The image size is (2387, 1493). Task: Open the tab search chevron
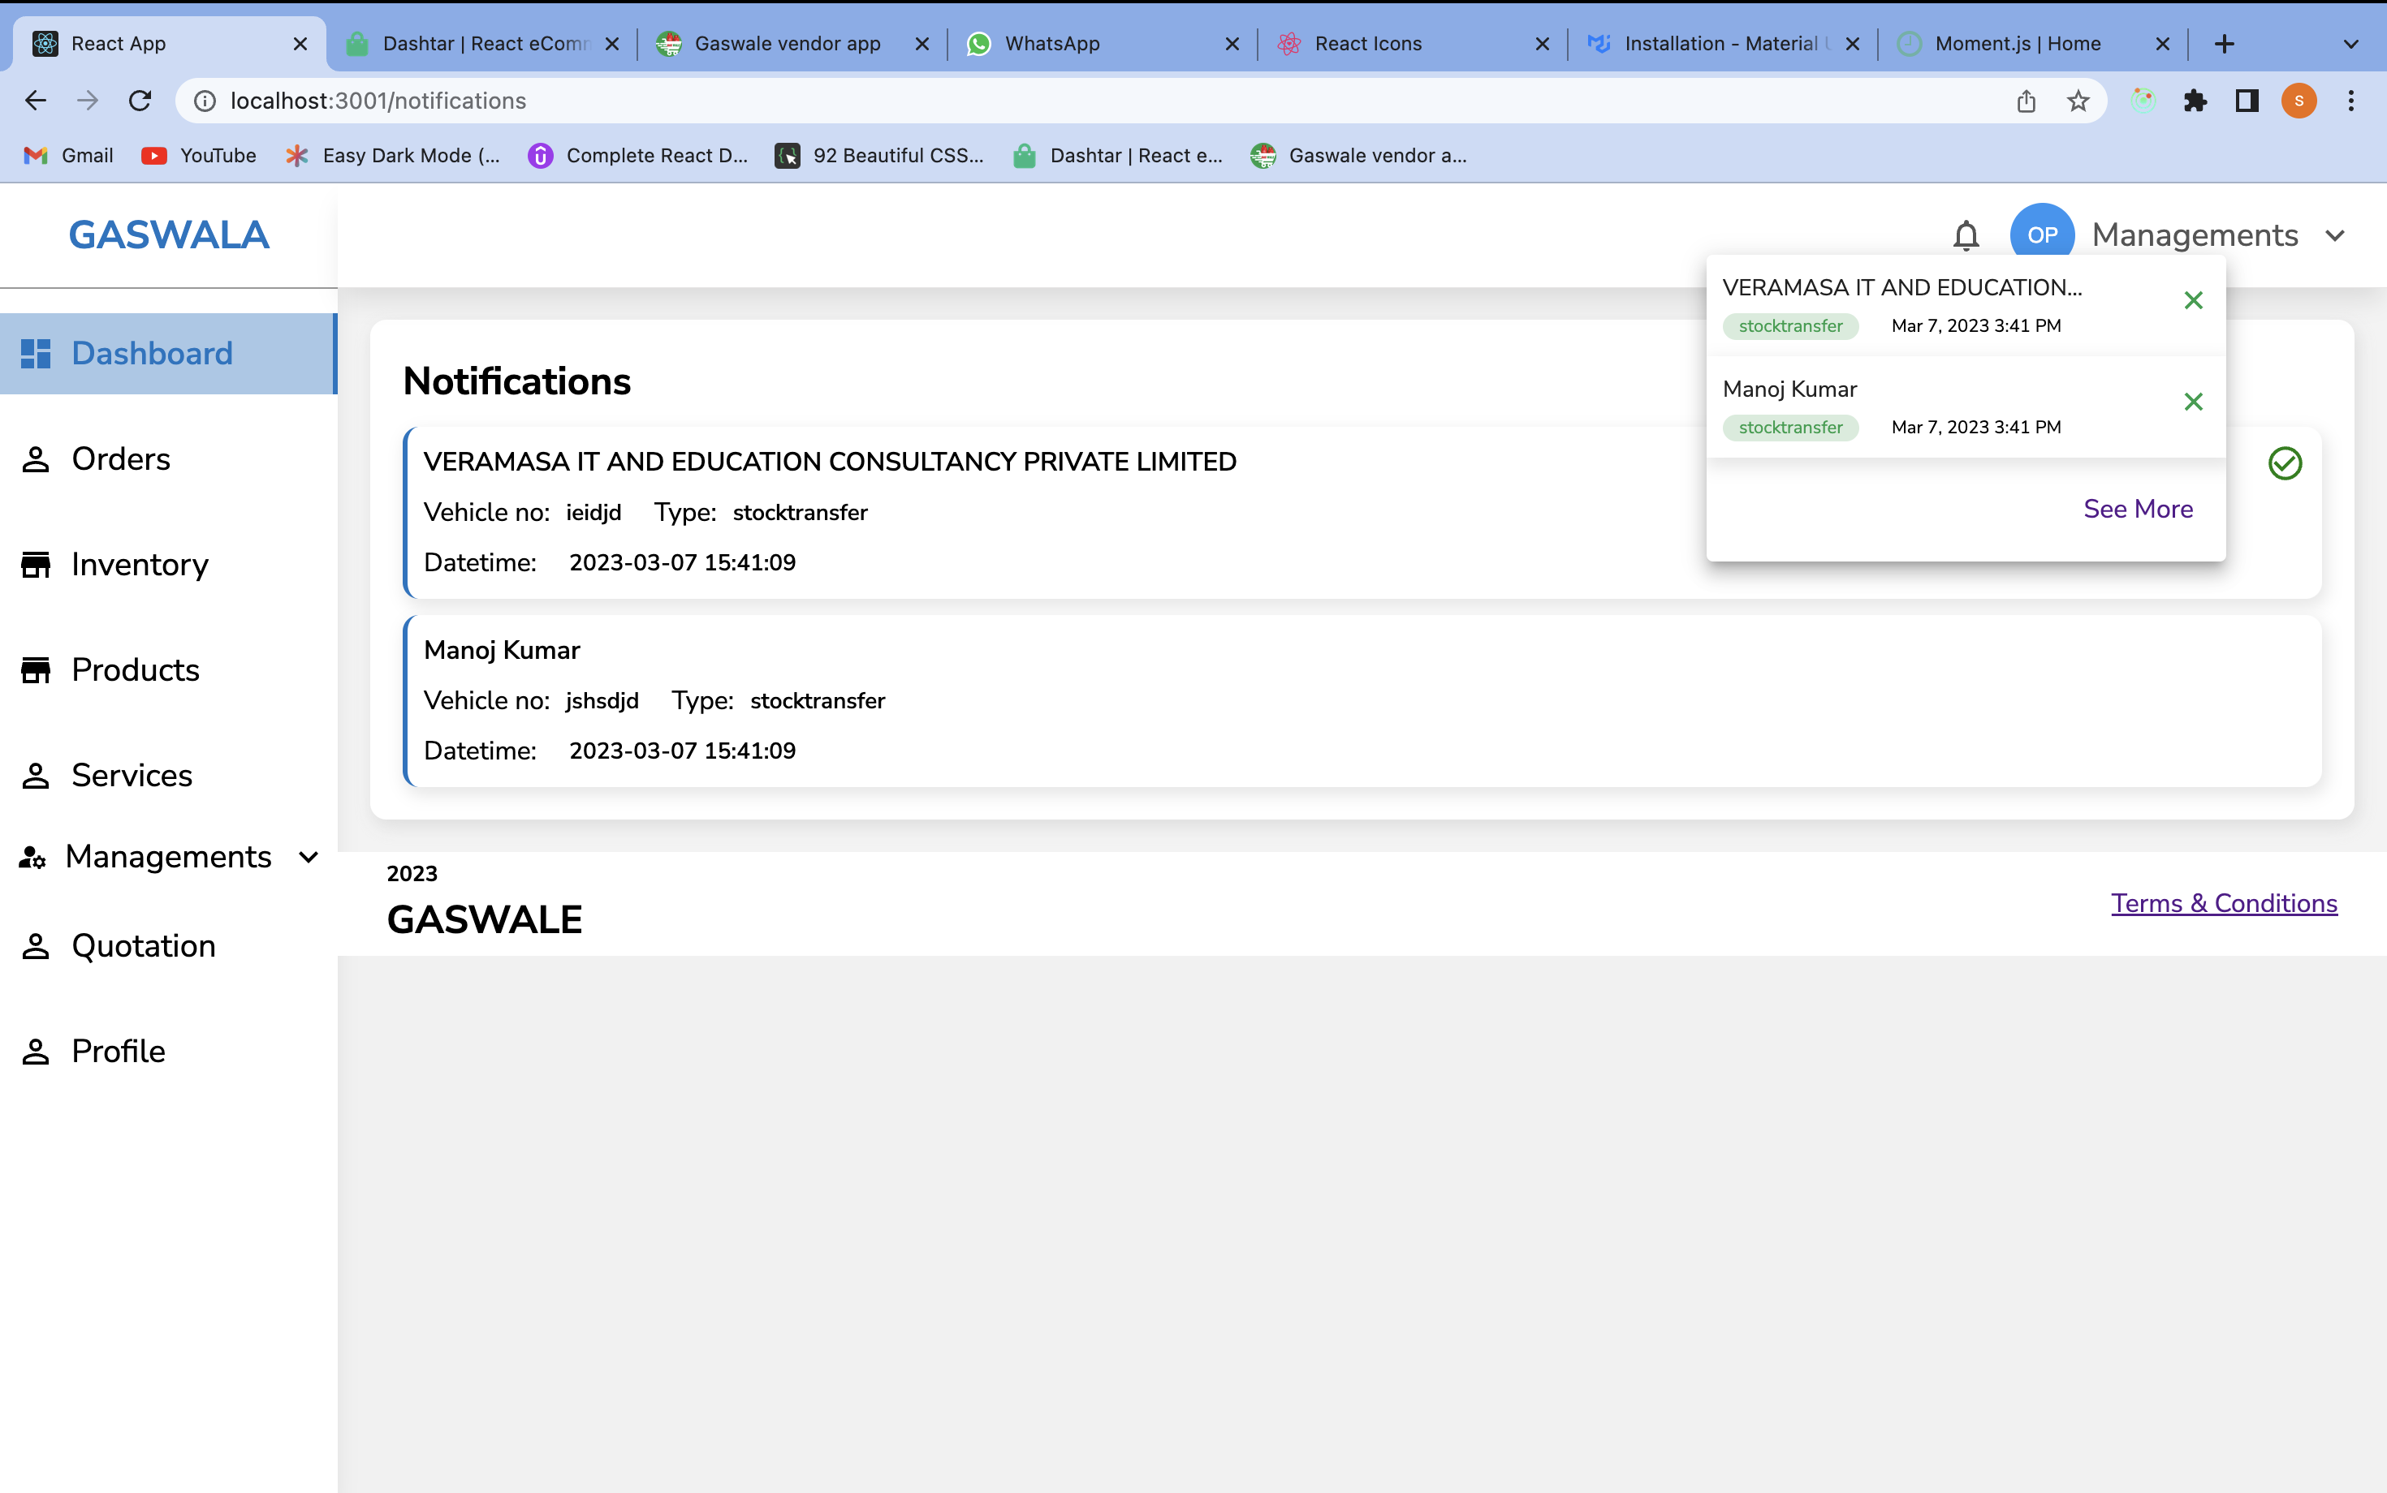tap(2350, 44)
